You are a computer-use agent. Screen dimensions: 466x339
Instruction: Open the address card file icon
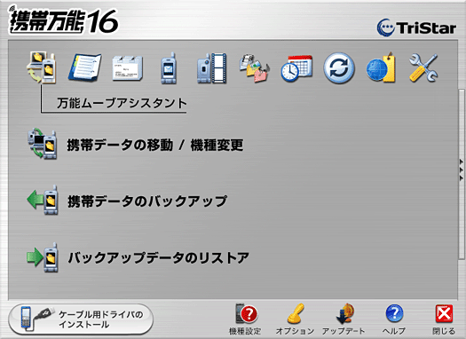click(x=128, y=68)
